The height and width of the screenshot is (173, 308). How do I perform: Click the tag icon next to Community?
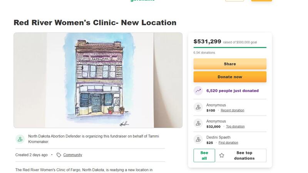pyautogui.click(x=59, y=155)
